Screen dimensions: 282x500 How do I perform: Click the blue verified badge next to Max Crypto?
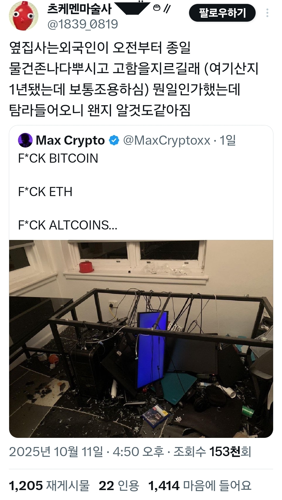point(114,140)
